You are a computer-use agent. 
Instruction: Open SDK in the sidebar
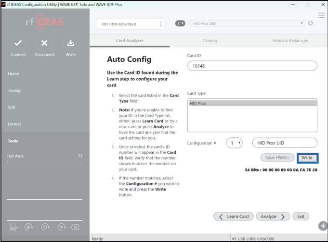tap(12, 107)
